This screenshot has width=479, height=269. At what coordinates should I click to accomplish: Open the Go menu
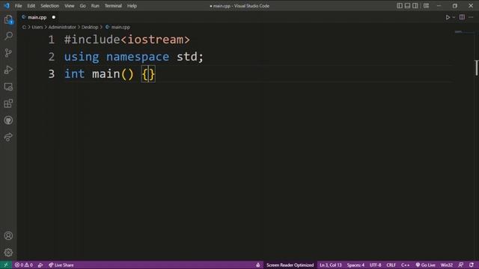click(x=83, y=6)
